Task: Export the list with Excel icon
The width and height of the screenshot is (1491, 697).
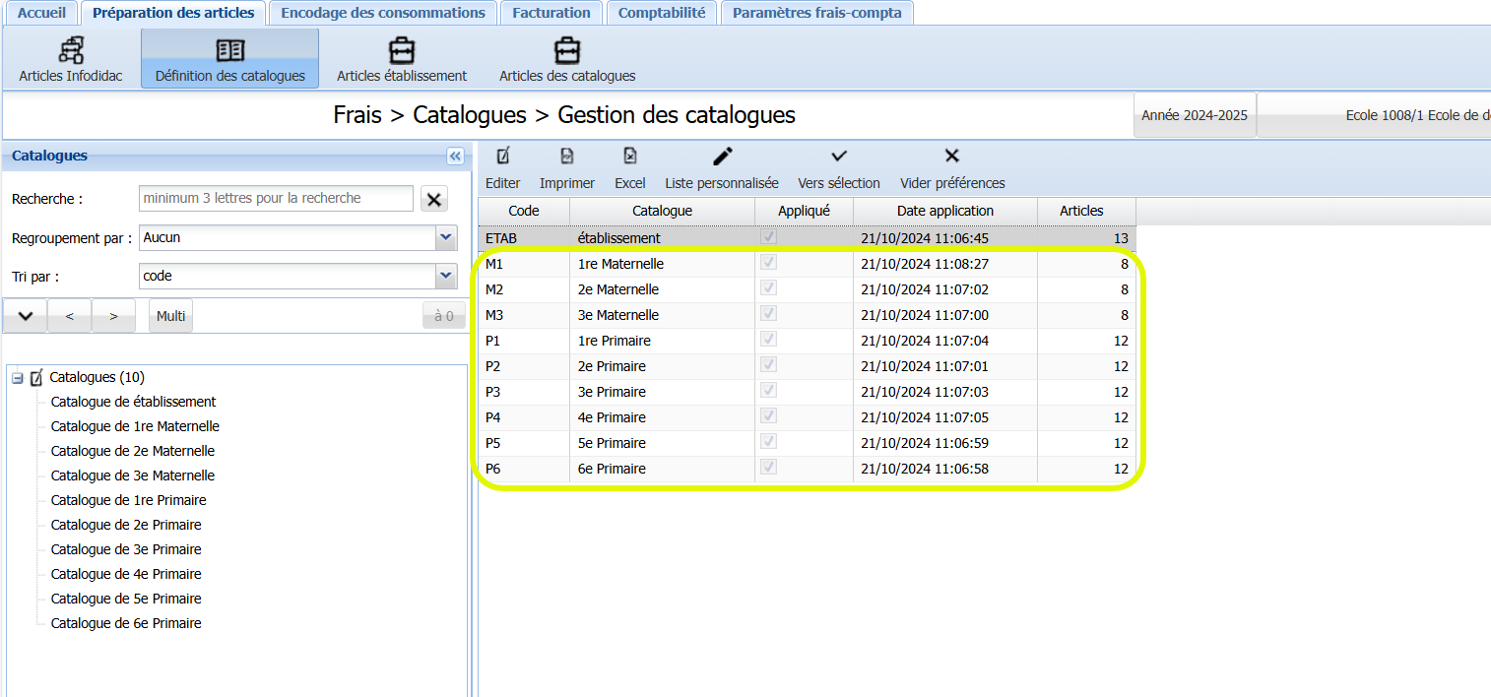Action: point(630,157)
